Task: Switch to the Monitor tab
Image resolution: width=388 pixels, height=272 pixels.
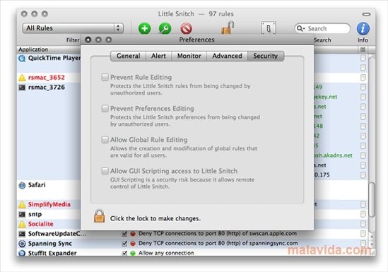Action: point(189,56)
